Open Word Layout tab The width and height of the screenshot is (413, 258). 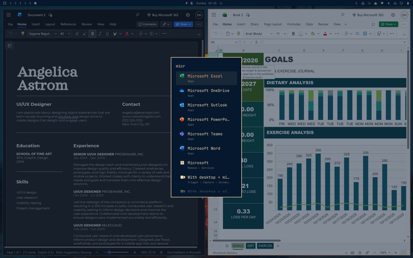pos(50,24)
